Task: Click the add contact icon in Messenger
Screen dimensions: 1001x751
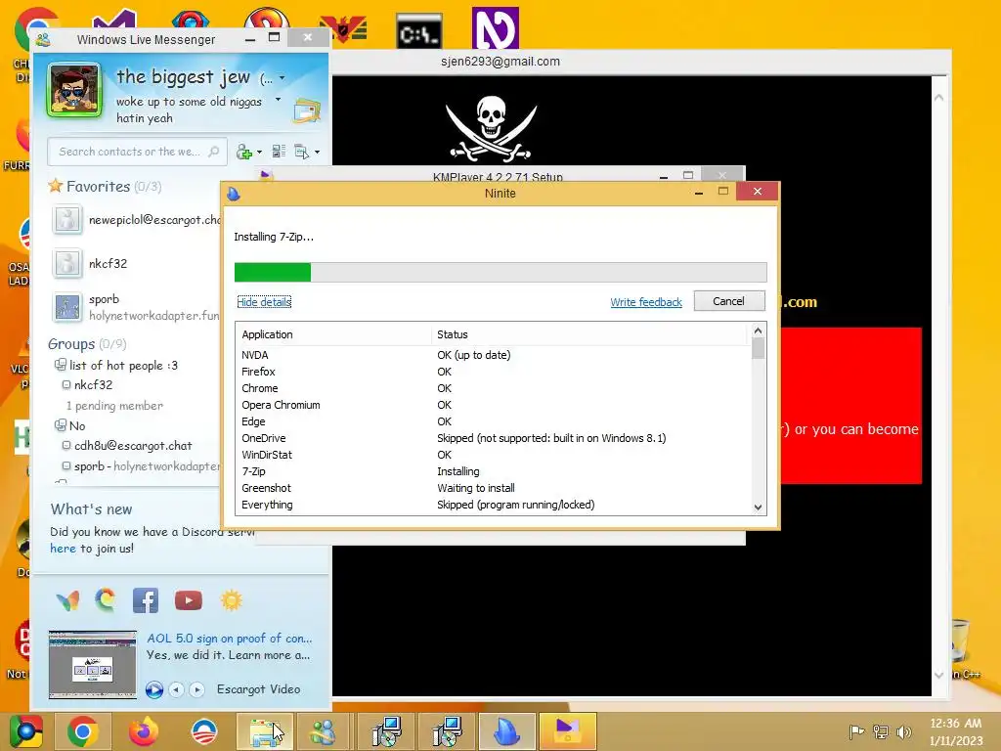Action: 243,152
